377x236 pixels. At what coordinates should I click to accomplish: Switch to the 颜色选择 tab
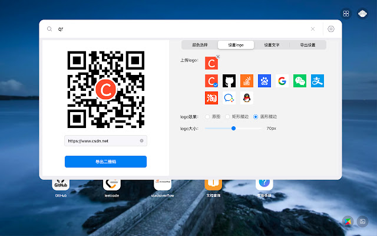pos(200,45)
